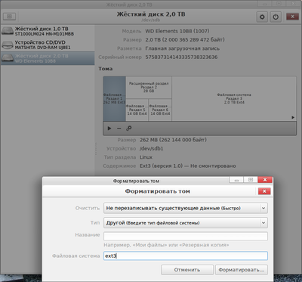Select the extended Раздел 2 28 GB

pos(149,88)
